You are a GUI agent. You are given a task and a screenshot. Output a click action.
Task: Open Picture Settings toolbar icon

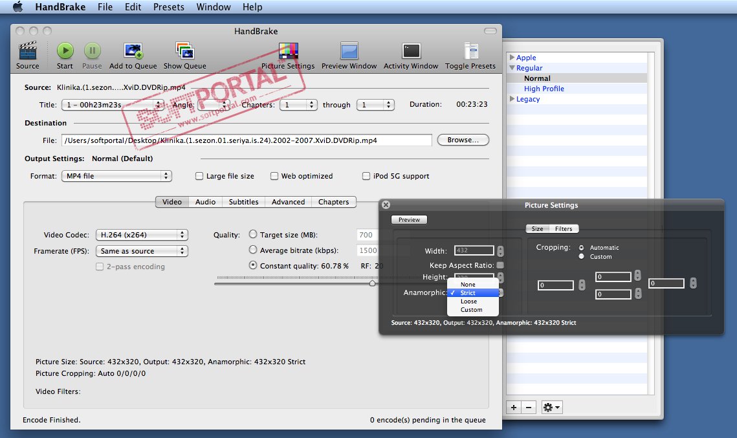(288, 50)
